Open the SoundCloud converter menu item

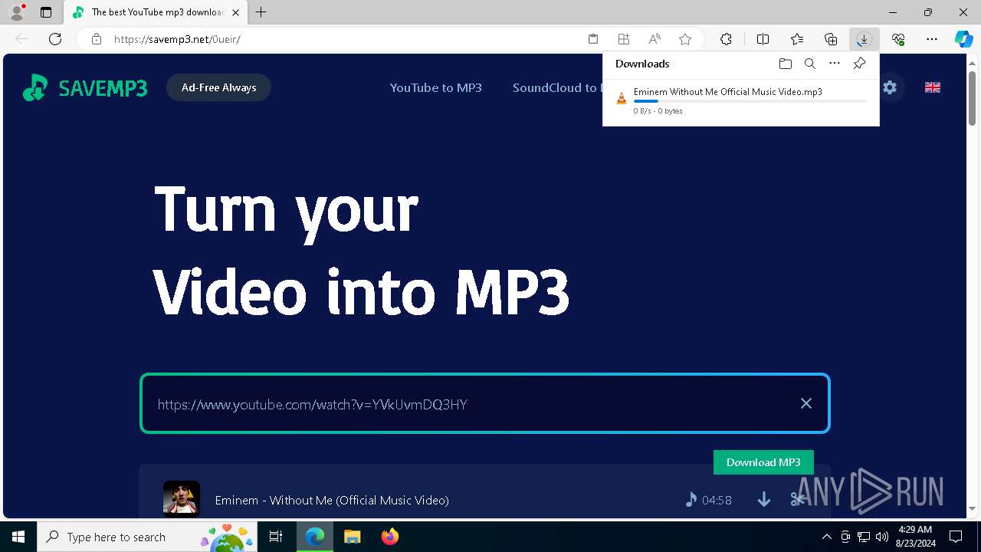pos(556,87)
